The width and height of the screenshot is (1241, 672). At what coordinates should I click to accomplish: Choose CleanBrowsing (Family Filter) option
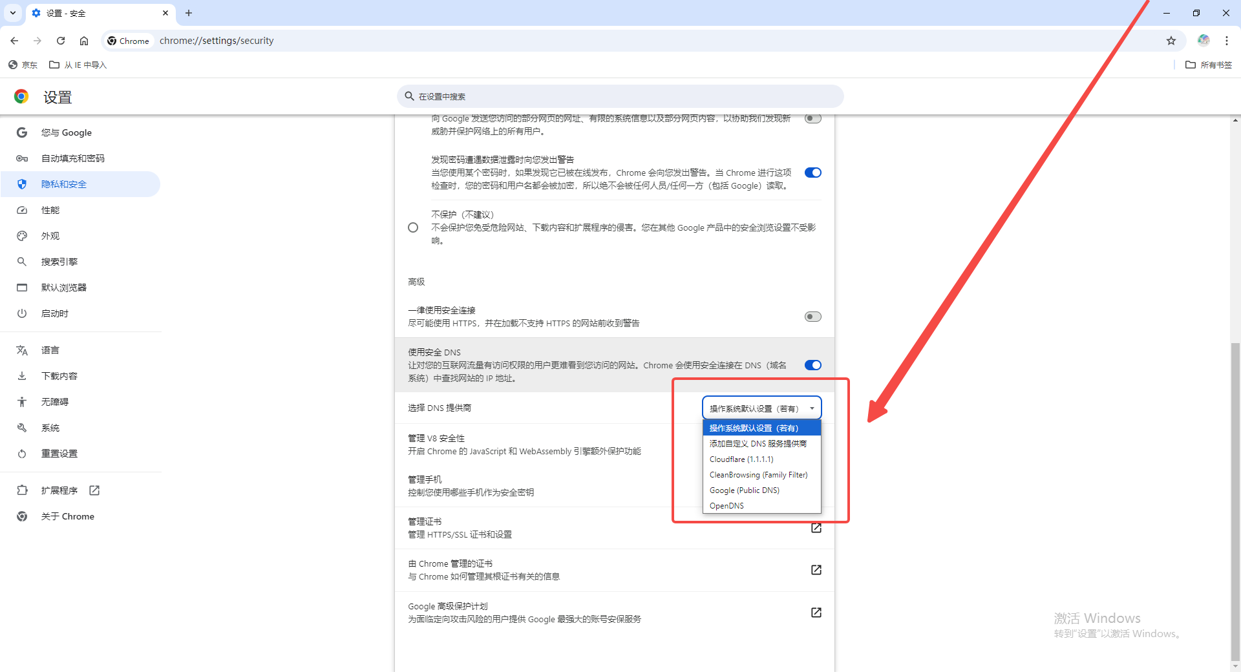point(762,474)
